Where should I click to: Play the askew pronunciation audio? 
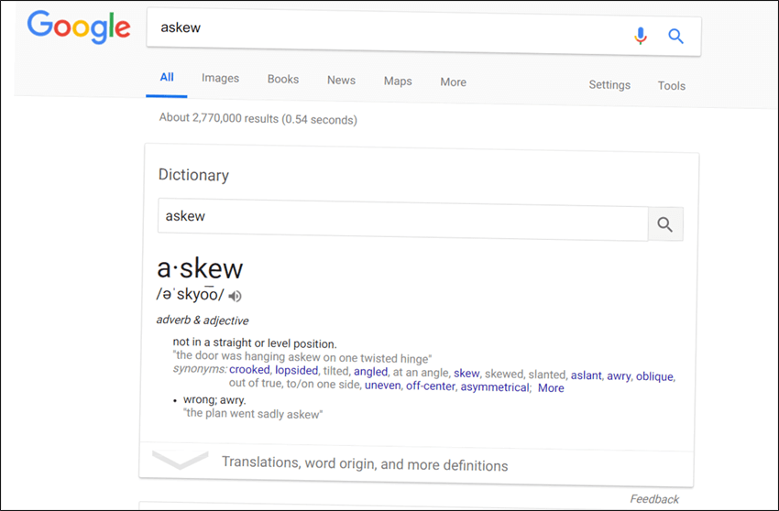(235, 296)
